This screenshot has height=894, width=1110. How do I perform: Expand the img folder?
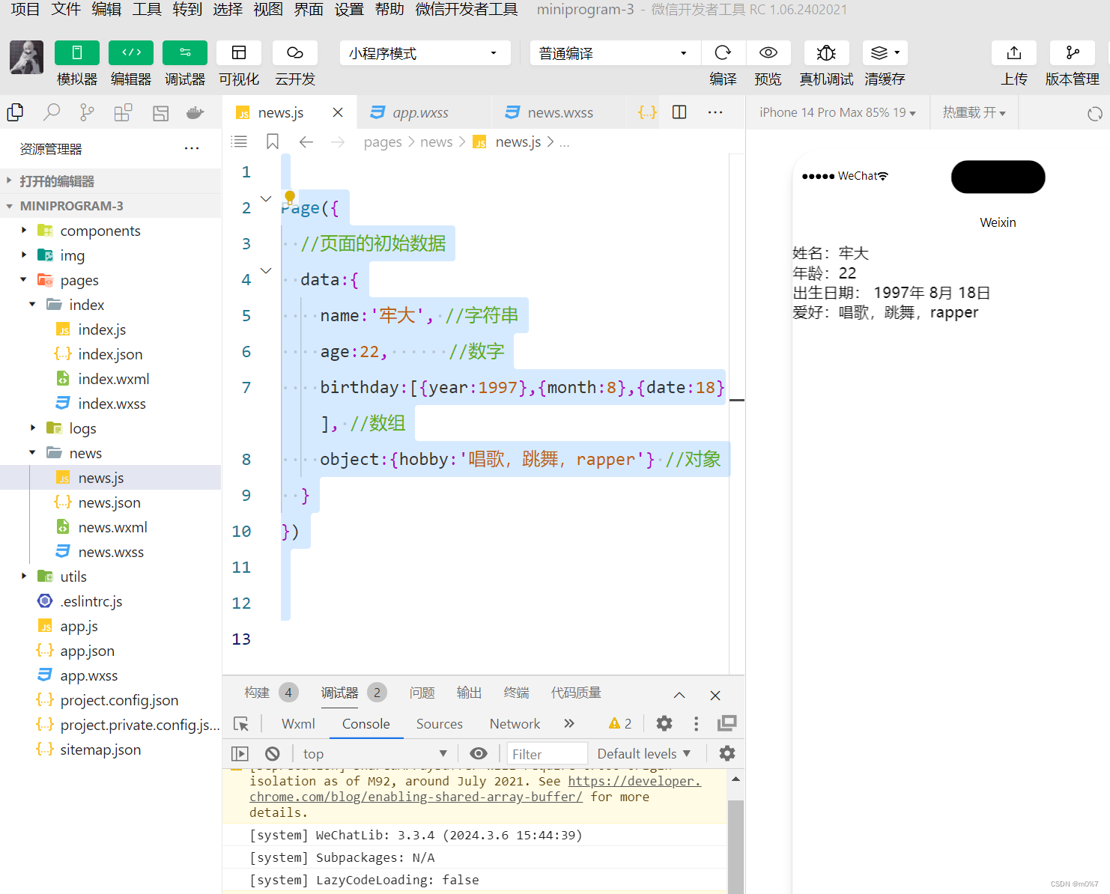(111, 255)
